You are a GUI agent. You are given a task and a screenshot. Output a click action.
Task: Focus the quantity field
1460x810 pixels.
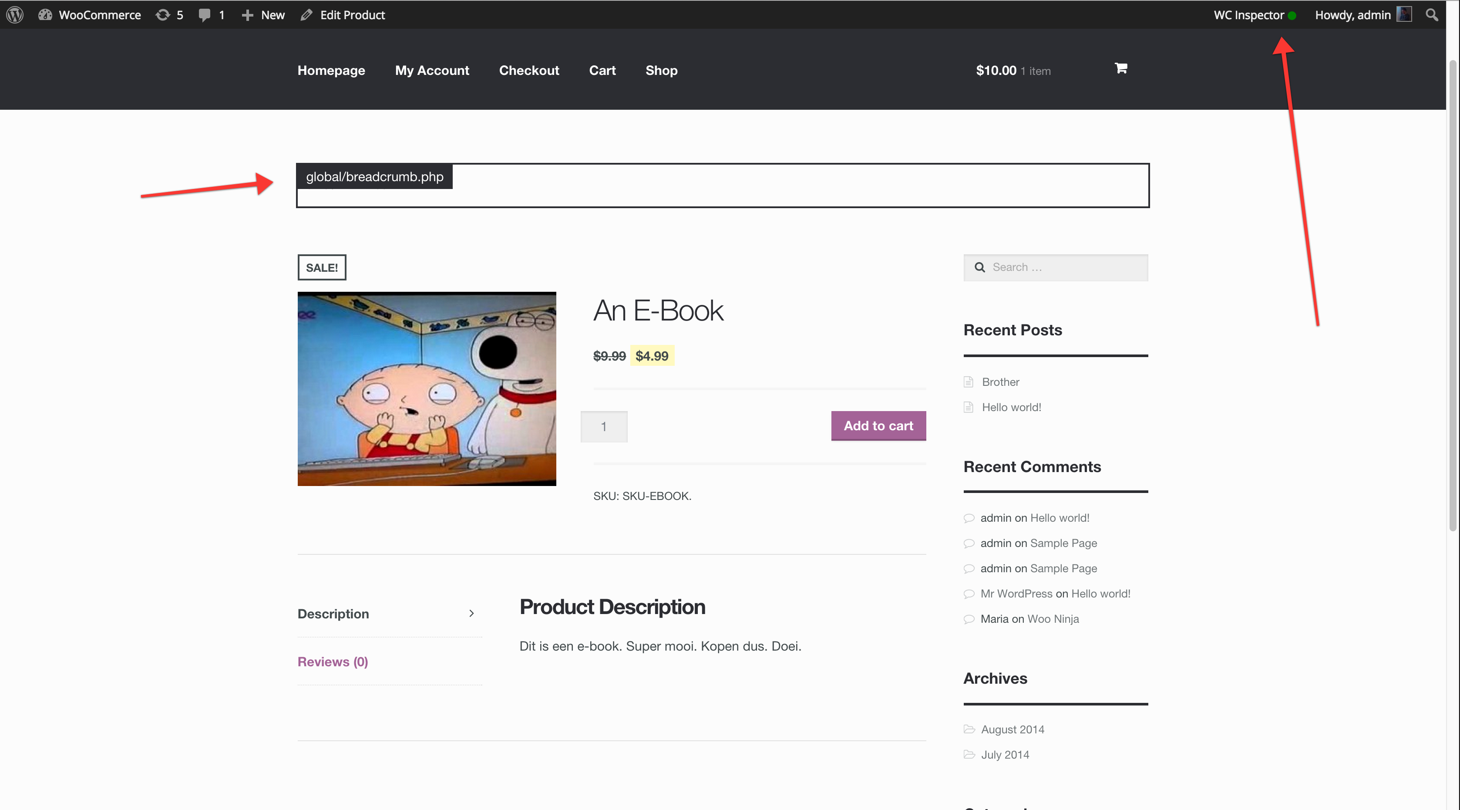click(x=604, y=426)
